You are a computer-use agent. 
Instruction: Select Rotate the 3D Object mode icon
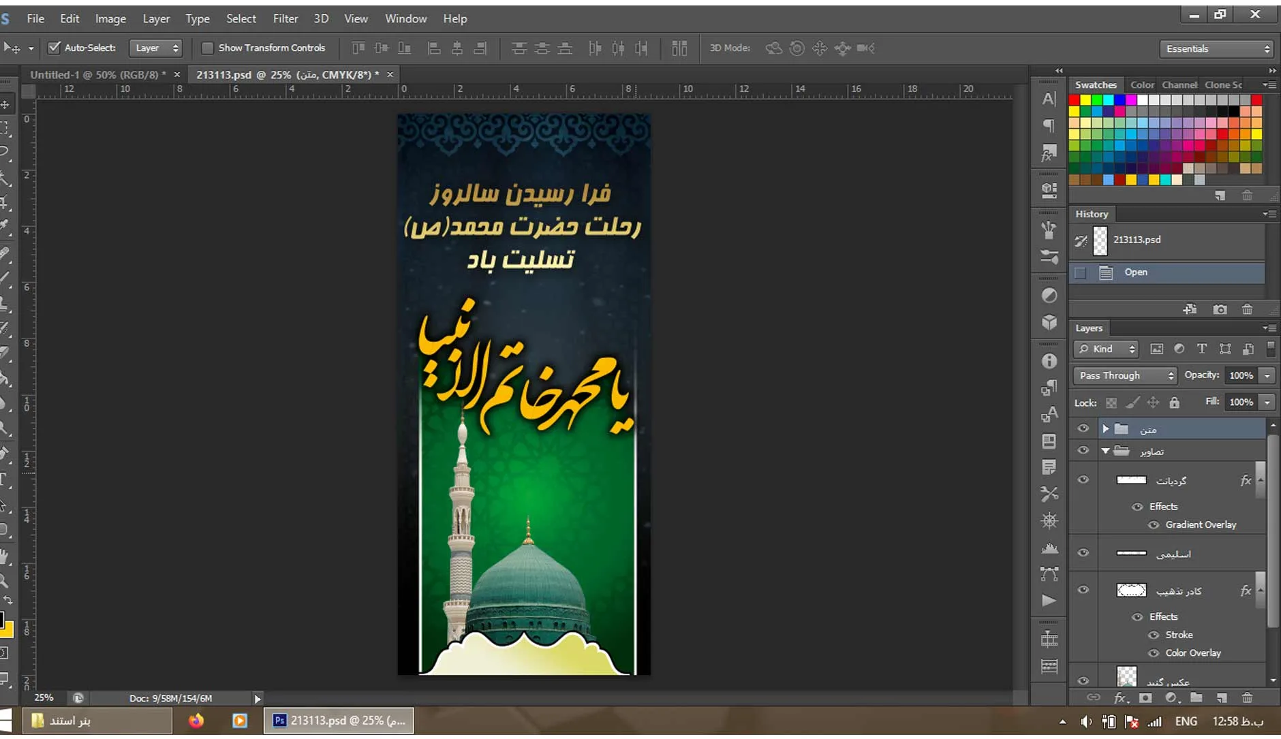[x=773, y=48]
